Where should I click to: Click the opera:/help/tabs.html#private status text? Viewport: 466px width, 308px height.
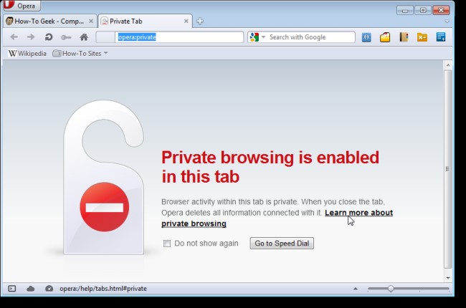click(x=103, y=289)
